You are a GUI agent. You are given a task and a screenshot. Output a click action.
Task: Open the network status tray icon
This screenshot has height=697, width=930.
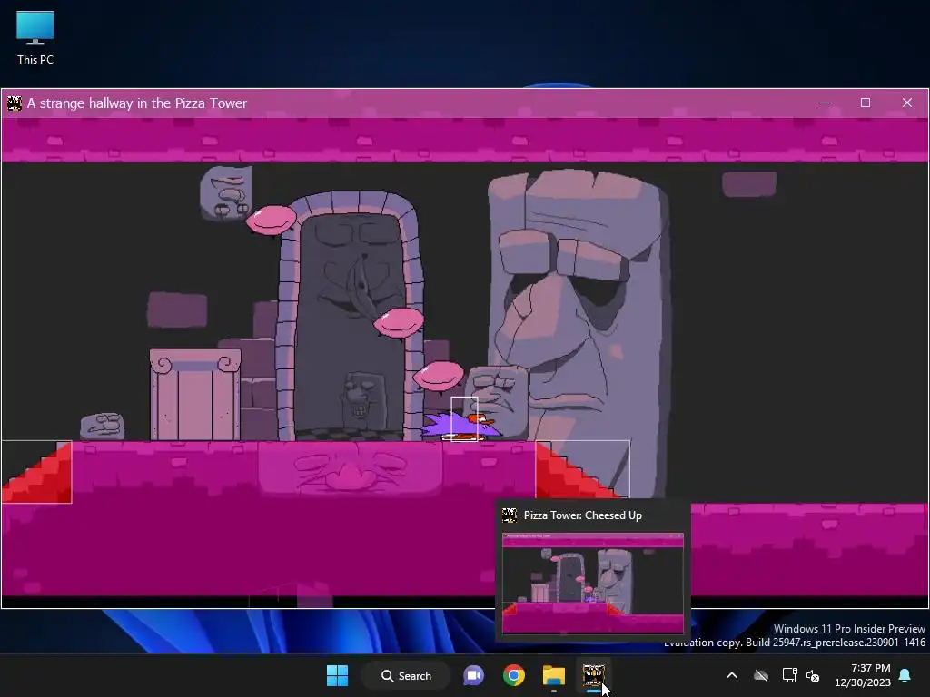click(789, 675)
